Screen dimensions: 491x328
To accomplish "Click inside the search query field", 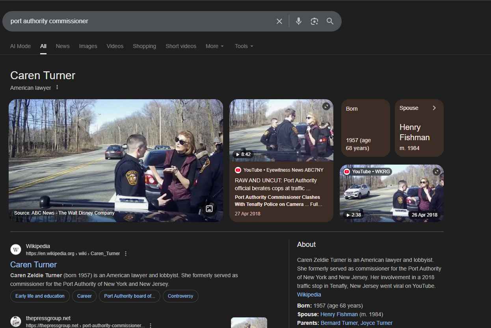I will [x=138, y=21].
